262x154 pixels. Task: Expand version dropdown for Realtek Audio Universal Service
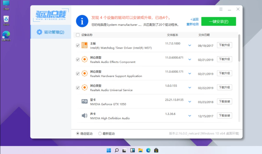pos(190,87)
